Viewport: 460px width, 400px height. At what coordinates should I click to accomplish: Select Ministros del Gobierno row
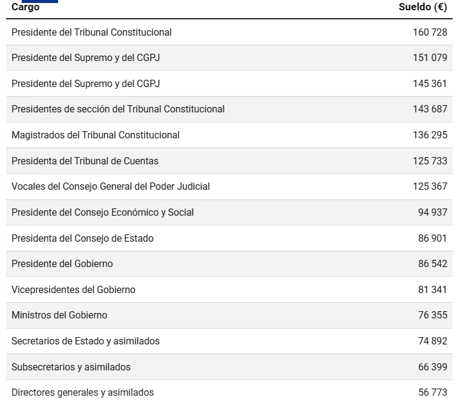[x=229, y=315]
